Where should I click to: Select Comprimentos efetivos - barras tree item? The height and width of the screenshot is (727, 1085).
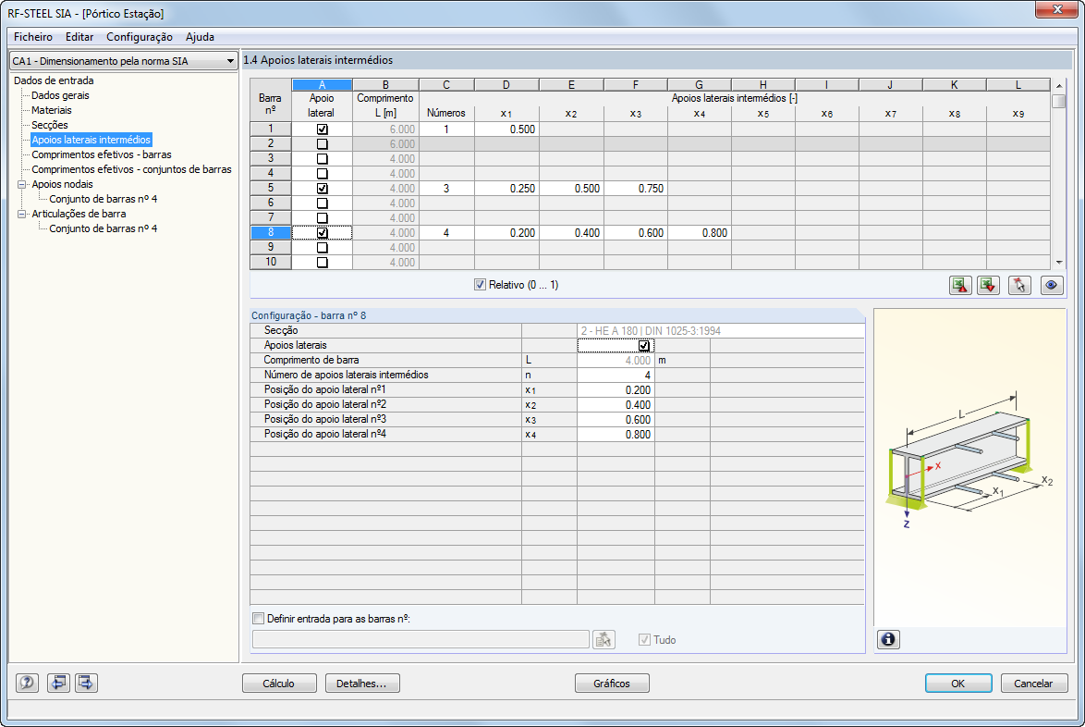coord(102,154)
